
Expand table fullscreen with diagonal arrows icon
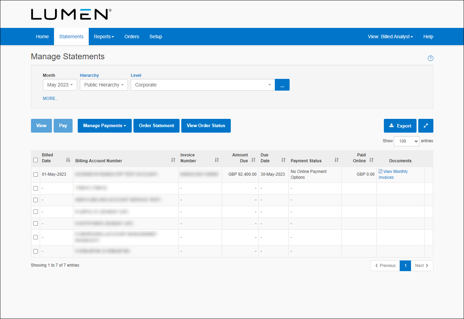click(x=426, y=126)
